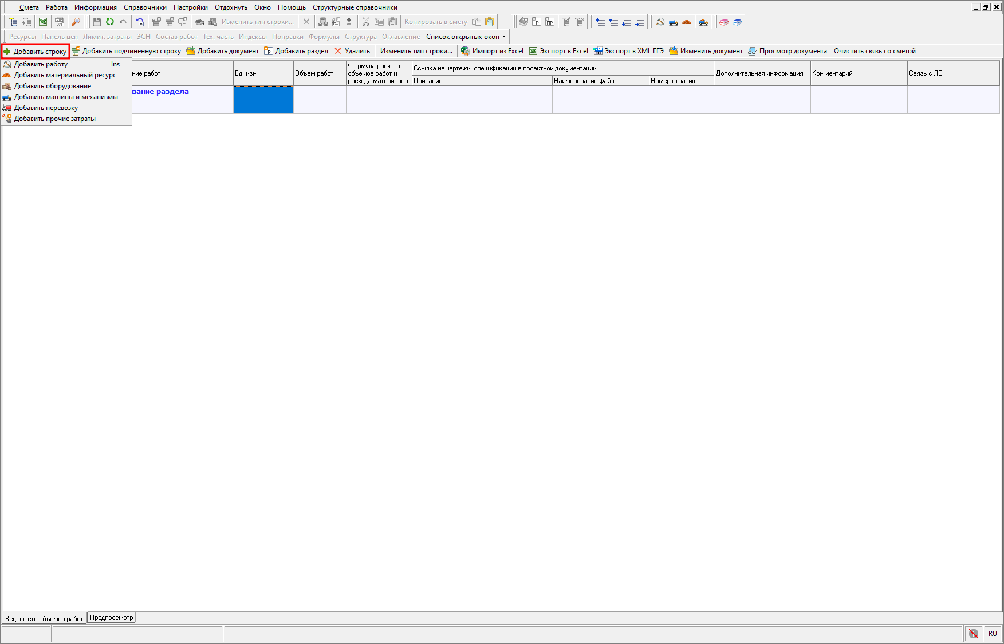This screenshot has height=644, width=1004.
Task: Click the hammer and sickle toolbar icon
Action: point(660,22)
